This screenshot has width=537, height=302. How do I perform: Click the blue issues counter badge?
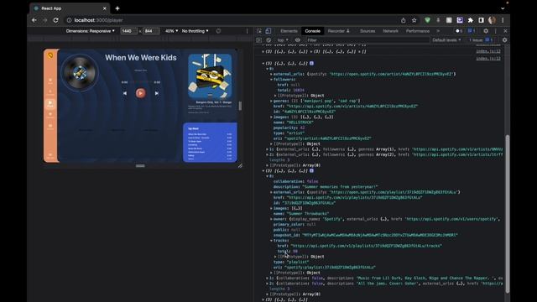472,31
